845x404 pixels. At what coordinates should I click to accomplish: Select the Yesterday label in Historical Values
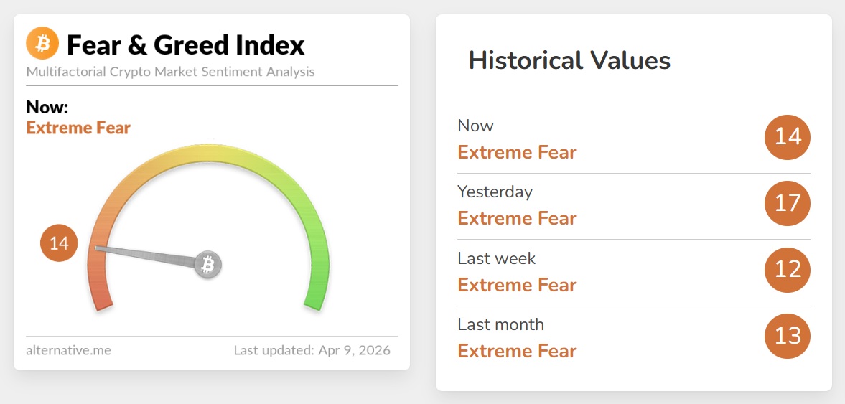point(495,192)
